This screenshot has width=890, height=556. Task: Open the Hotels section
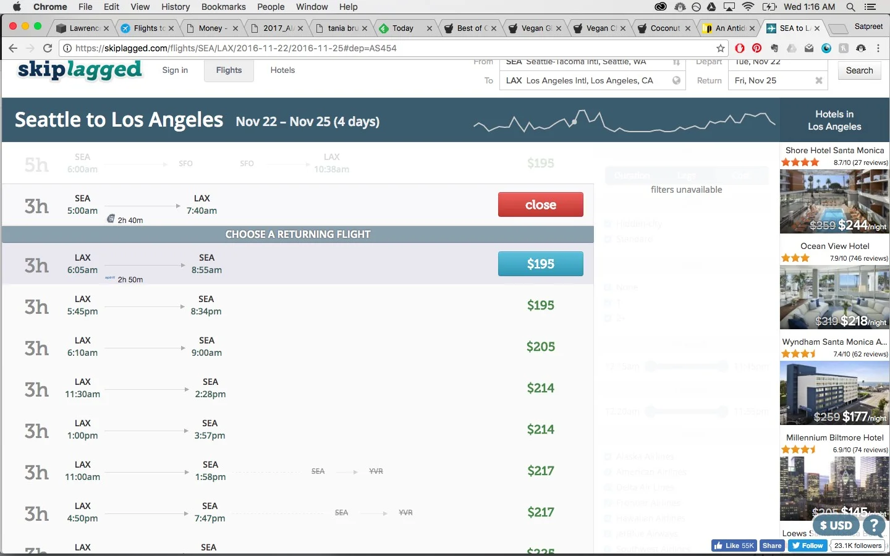click(x=282, y=70)
